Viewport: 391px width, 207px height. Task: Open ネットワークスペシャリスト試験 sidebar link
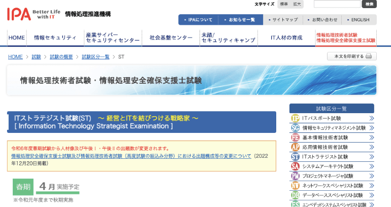coord(332,186)
